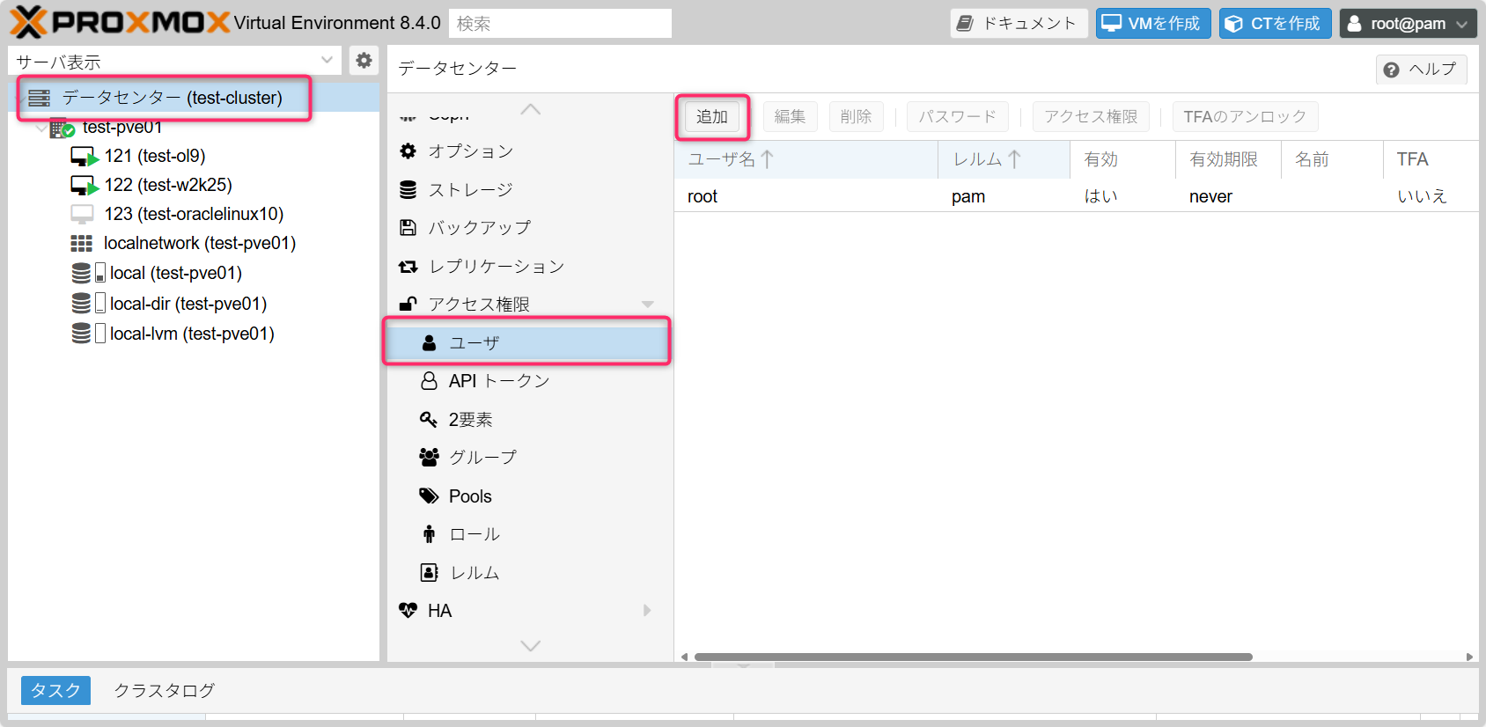Click the local-dir storage disk icon
The height and width of the screenshot is (727, 1486).
[81, 304]
